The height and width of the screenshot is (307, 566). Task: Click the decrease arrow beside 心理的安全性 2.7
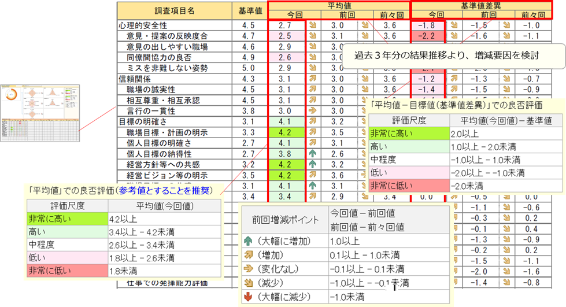pos(312,25)
